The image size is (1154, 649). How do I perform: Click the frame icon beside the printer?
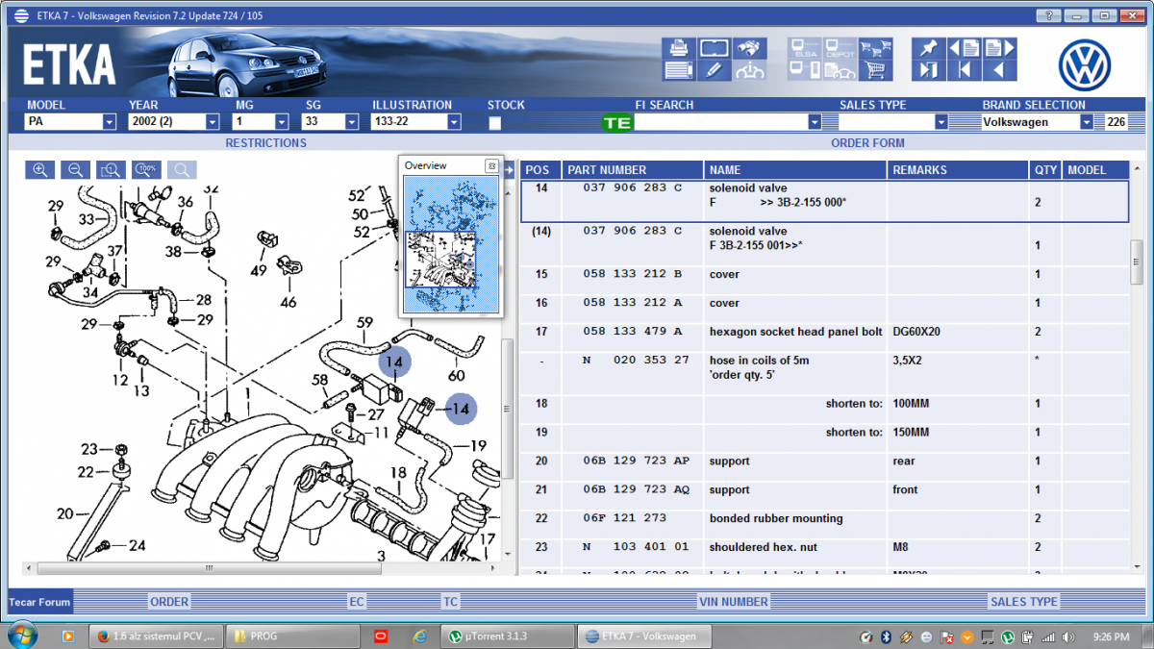(x=714, y=48)
